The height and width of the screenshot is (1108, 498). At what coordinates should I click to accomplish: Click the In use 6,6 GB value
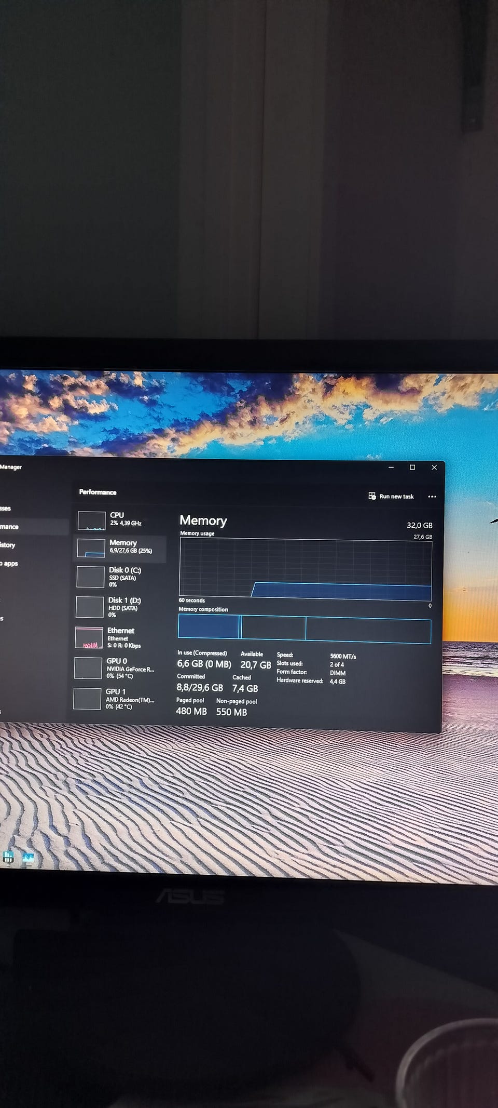[204, 664]
